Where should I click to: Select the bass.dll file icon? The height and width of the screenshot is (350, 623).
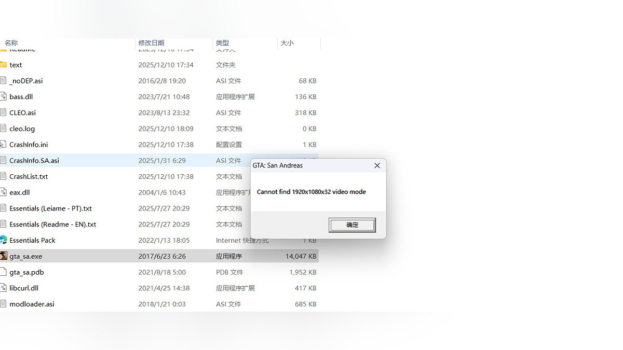tap(3, 97)
